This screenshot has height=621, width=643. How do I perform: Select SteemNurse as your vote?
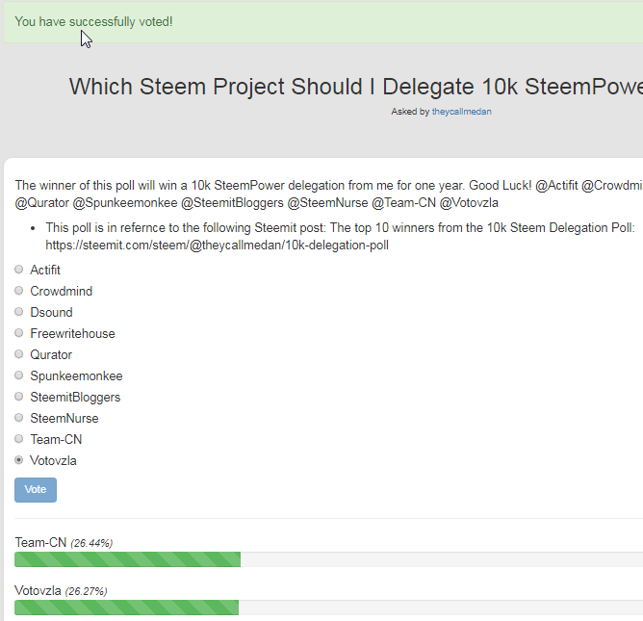point(19,418)
